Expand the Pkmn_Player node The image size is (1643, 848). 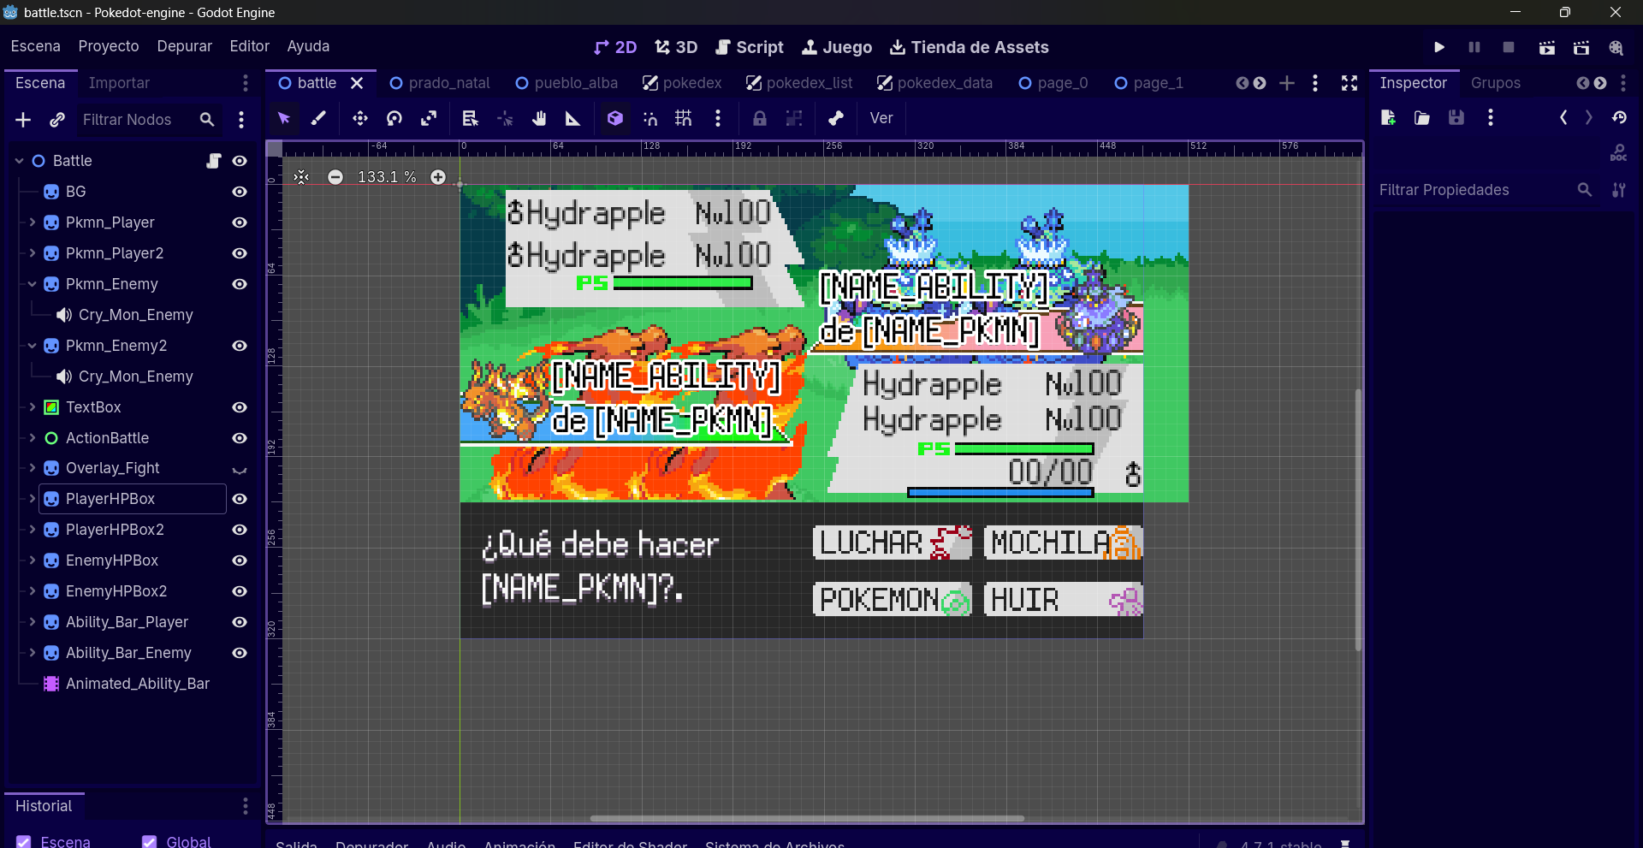tap(33, 222)
